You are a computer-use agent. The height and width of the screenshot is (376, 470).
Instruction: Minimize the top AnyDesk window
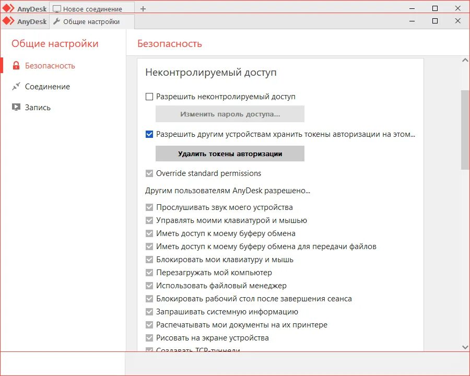tap(412, 8)
